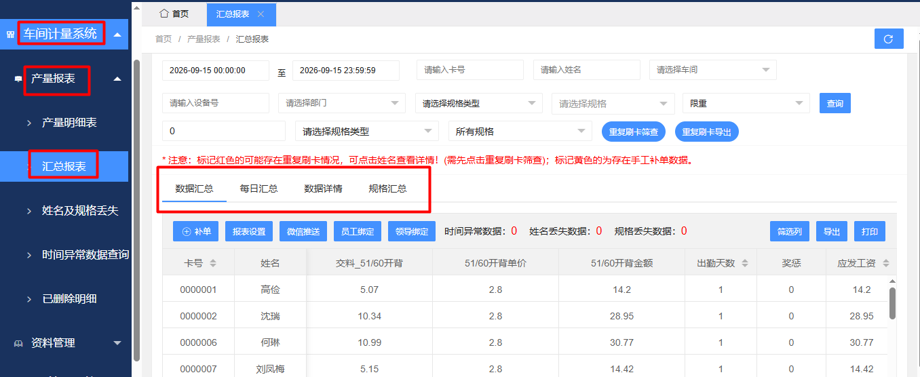The height and width of the screenshot is (377, 920).
Task: Expand the 资料管理 menu arrow
Action: (x=117, y=343)
